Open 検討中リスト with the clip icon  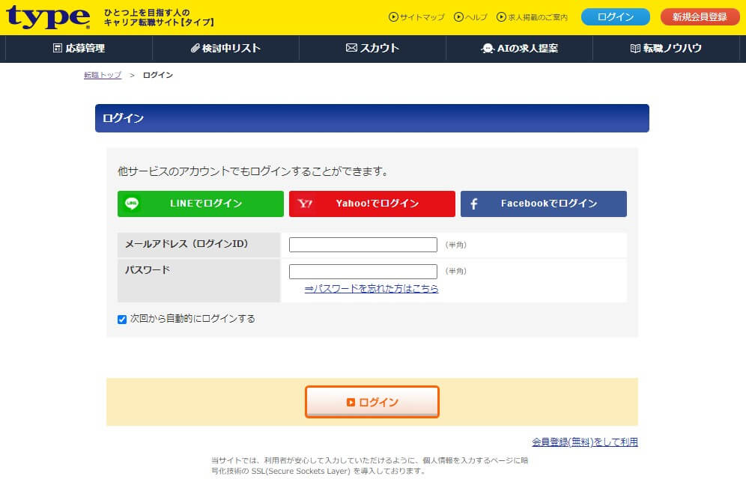(225, 48)
